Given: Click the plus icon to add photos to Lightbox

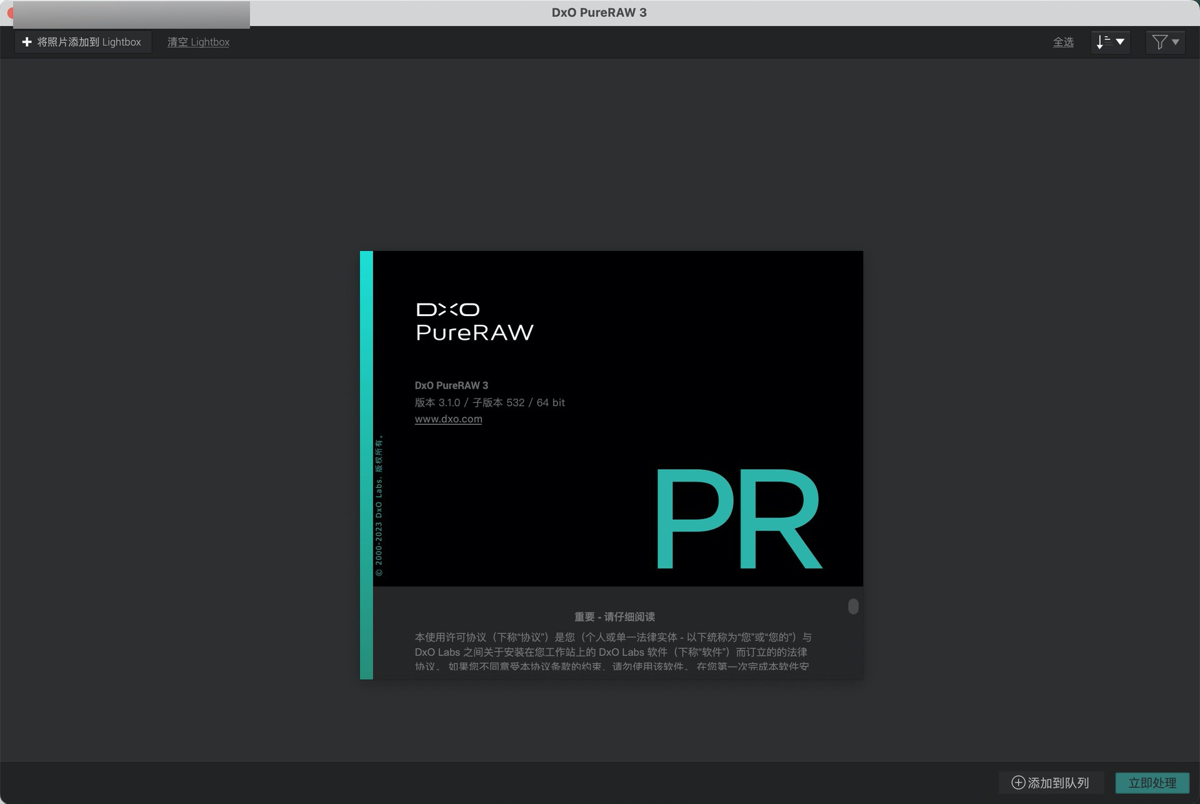Looking at the screenshot, I should [x=27, y=42].
